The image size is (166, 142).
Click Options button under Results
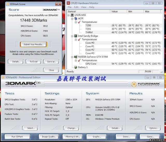click(154, 128)
